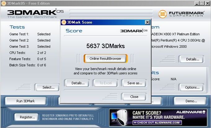This screenshot has height=128, width=211.
Task: Click 3DMark05 logo inside score dialog
Action: (134, 31)
